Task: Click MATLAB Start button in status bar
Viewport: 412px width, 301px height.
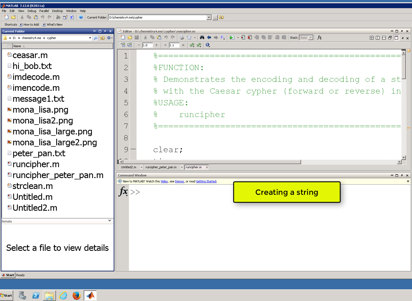Action: pyautogui.click(x=8, y=275)
